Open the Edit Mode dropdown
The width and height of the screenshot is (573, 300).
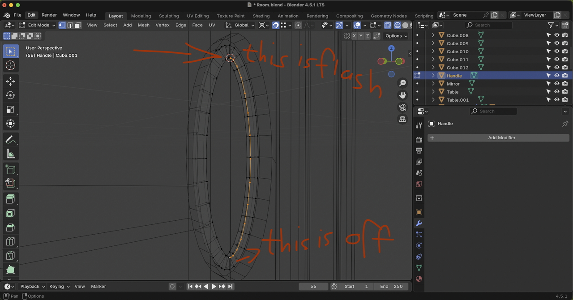[x=38, y=25]
